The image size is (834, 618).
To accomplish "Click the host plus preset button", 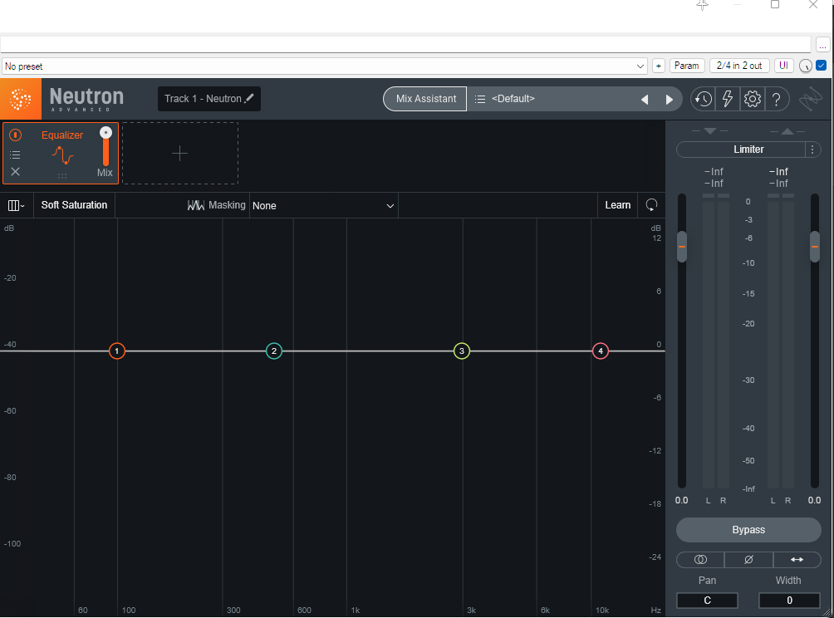I will (659, 66).
